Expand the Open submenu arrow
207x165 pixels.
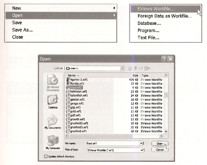pos(114,15)
